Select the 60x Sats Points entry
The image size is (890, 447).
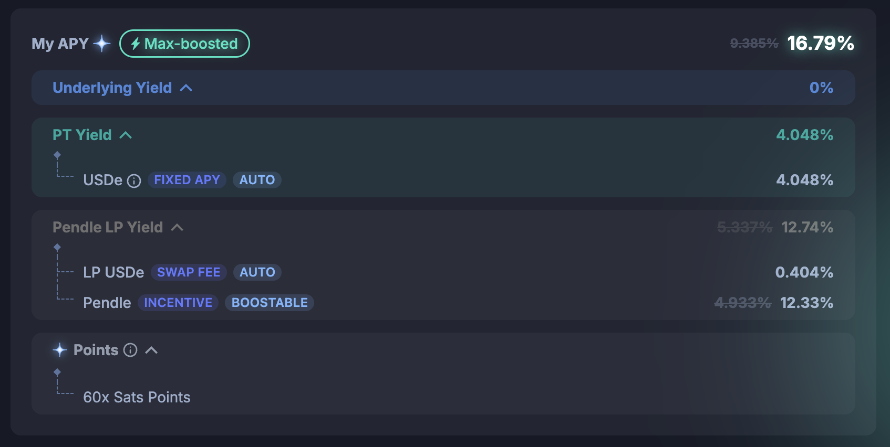[x=137, y=397]
